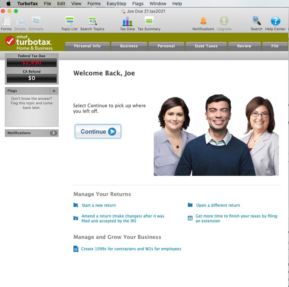Open the TurboTax application menu
Screen dimensions: 289x287
pyautogui.click(x=27, y=4)
